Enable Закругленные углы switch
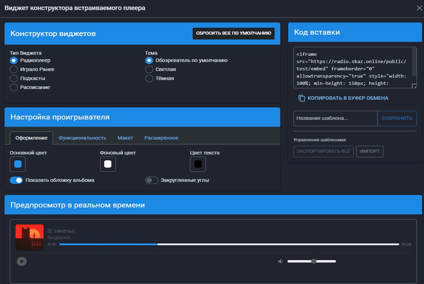The height and width of the screenshot is (284, 424). pos(152,180)
